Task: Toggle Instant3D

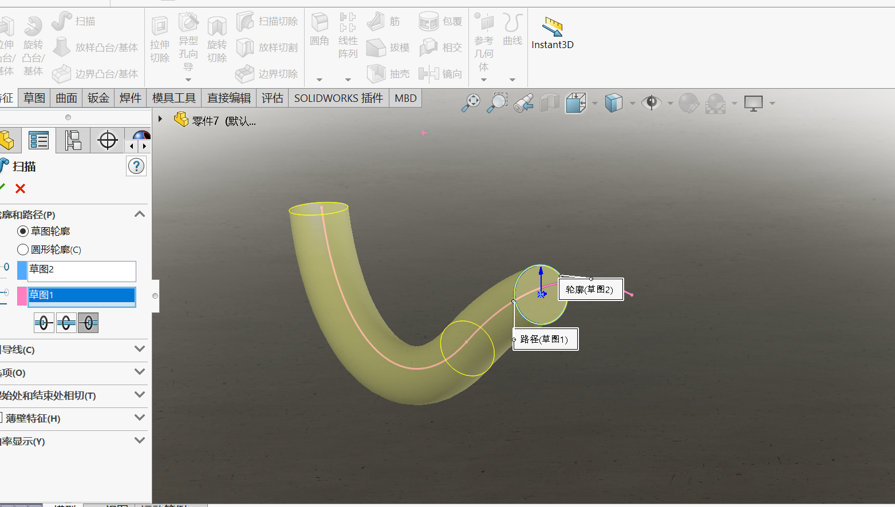Action: click(553, 33)
